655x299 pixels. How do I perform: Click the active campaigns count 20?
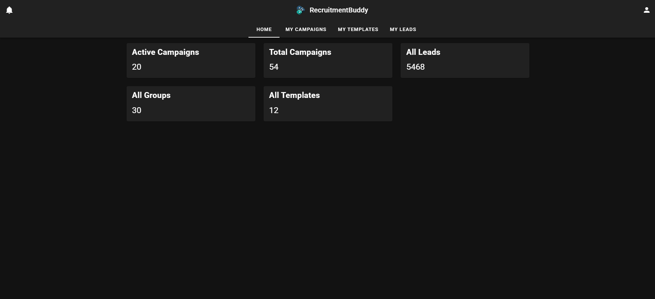point(137,67)
